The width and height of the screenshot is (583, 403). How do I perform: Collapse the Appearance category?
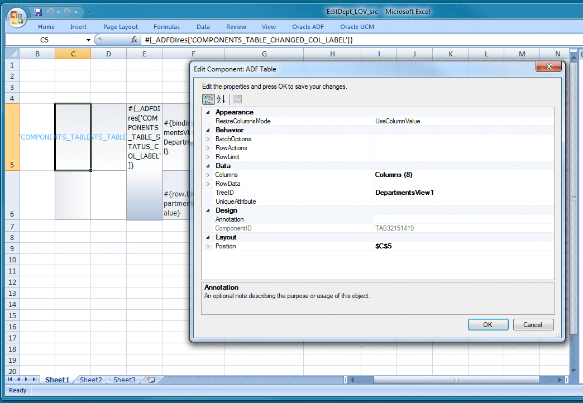208,112
